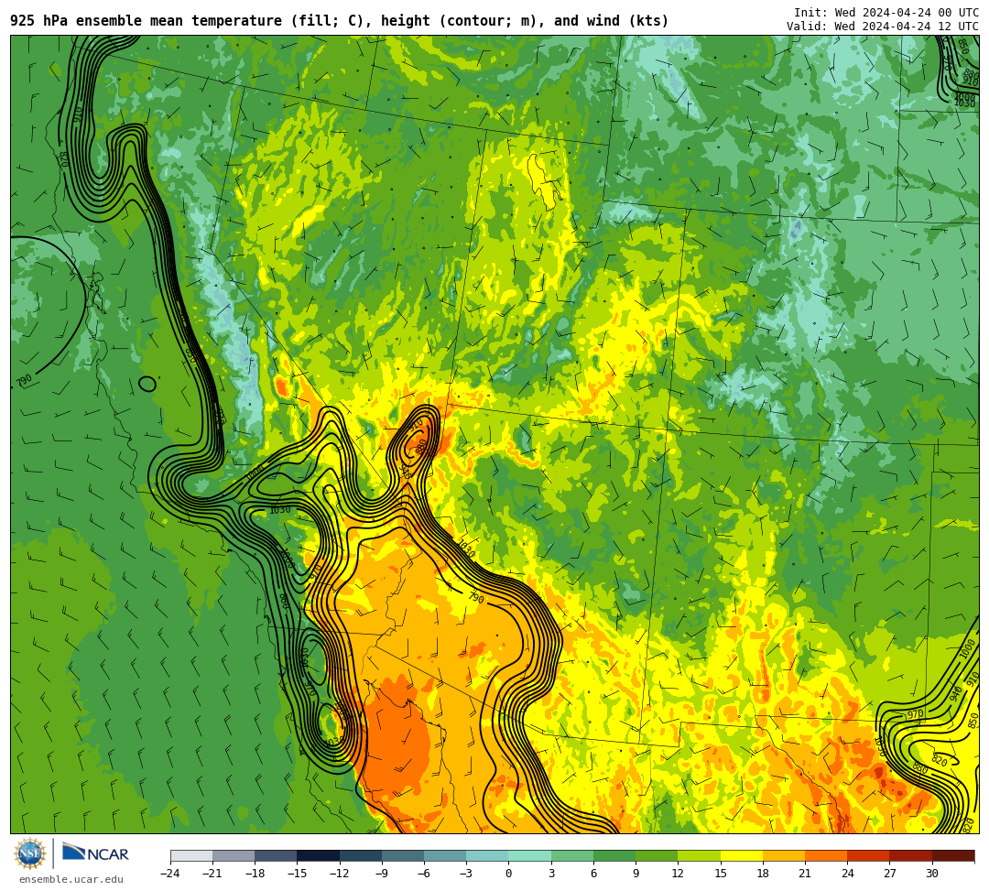
Task: Click the -18 colorbar label
Action: [255, 874]
